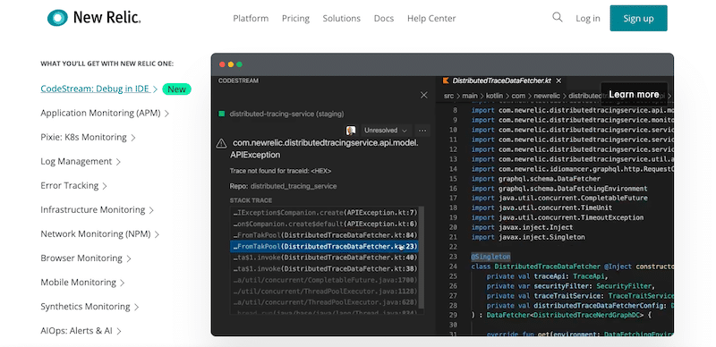Viewport: 716px width, 347px height.
Task: Select stack frame APIException.kt:7
Action: [x=325, y=212]
